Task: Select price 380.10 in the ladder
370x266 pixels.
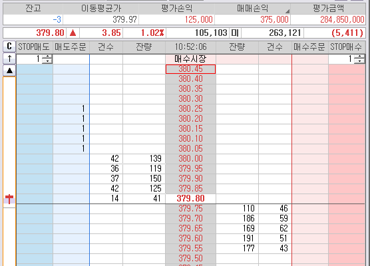Action: (x=190, y=139)
